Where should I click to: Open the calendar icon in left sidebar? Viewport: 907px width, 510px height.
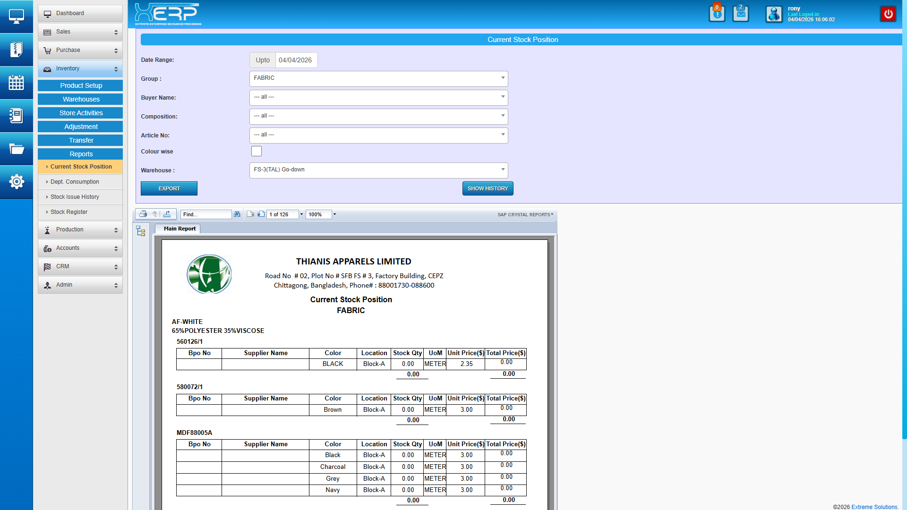click(x=17, y=83)
